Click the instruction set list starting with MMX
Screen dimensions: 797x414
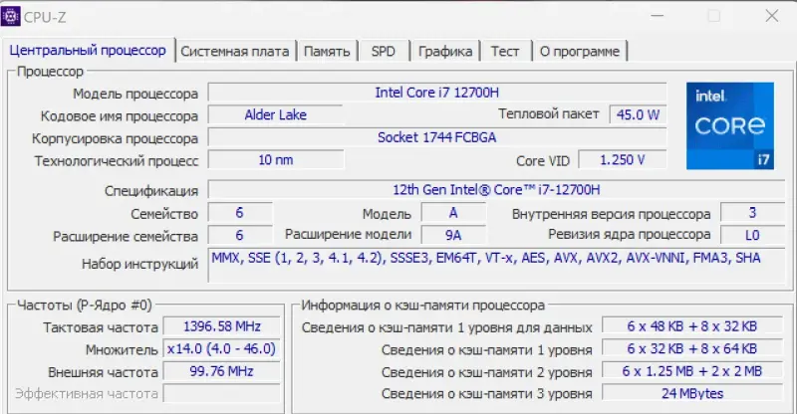[x=496, y=265]
